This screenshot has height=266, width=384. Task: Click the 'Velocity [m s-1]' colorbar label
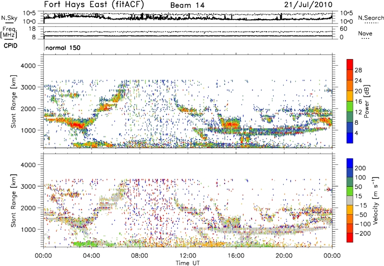click(375, 200)
